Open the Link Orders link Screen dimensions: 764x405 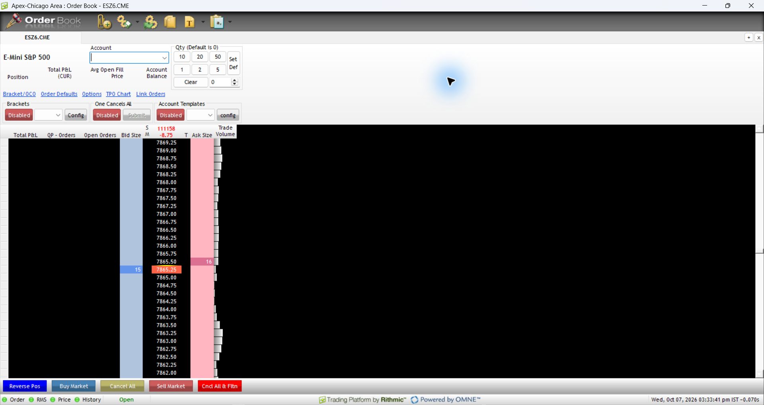(151, 94)
